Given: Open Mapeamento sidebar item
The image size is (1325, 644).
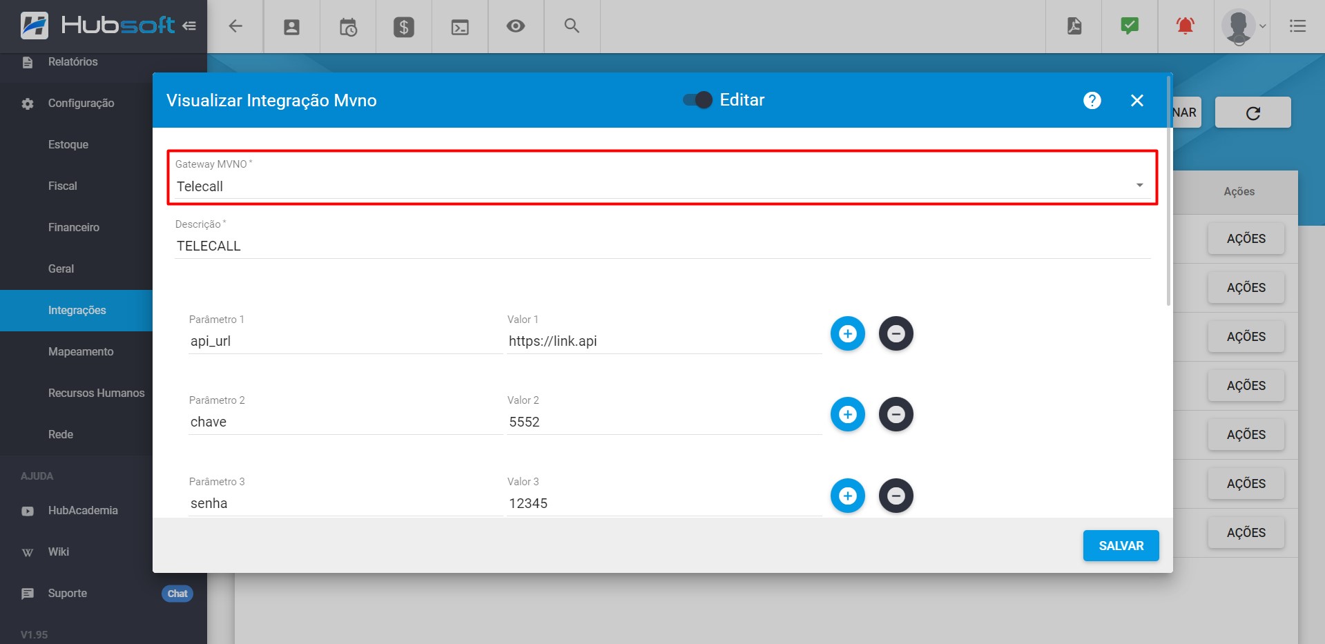Looking at the screenshot, I should [x=81, y=352].
